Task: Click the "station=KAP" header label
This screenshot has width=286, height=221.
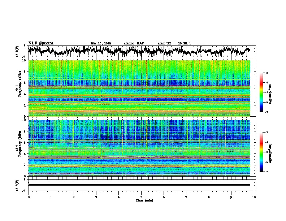Action: [134, 43]
